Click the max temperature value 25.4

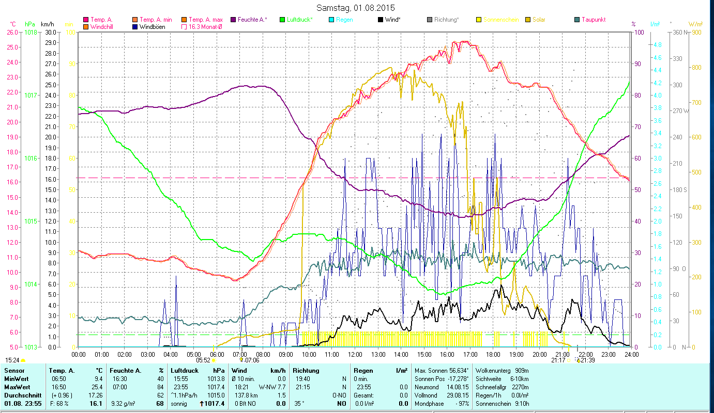(96, 387)
